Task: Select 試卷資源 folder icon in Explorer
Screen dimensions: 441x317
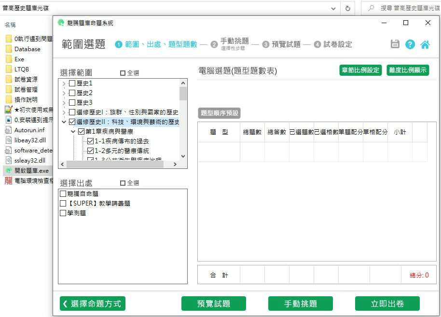Action: click(x=9, y=79)
